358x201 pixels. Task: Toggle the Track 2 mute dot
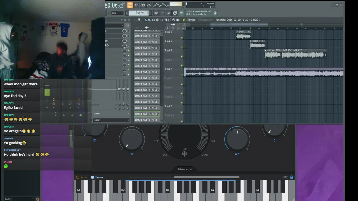click(x=182, y=47)
